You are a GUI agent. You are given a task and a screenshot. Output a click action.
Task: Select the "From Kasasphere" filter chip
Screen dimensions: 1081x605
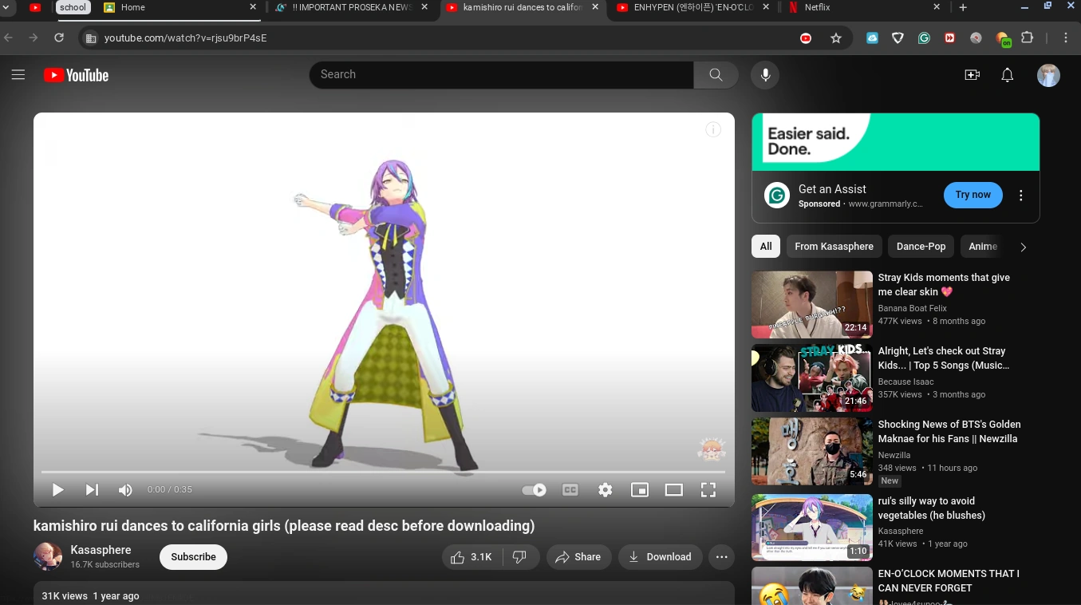coord(834,247)
